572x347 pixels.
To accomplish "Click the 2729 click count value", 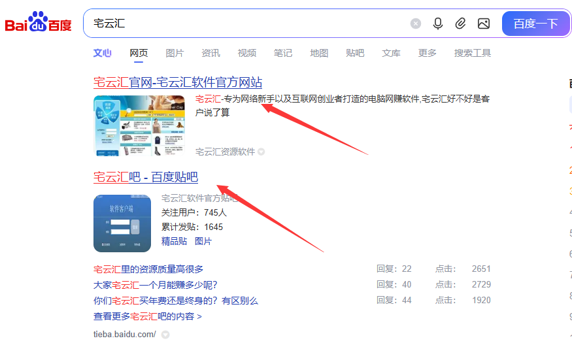I will point(481,285).
